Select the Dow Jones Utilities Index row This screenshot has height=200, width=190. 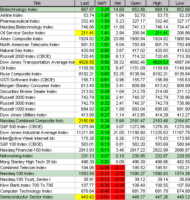click(95, 115)
